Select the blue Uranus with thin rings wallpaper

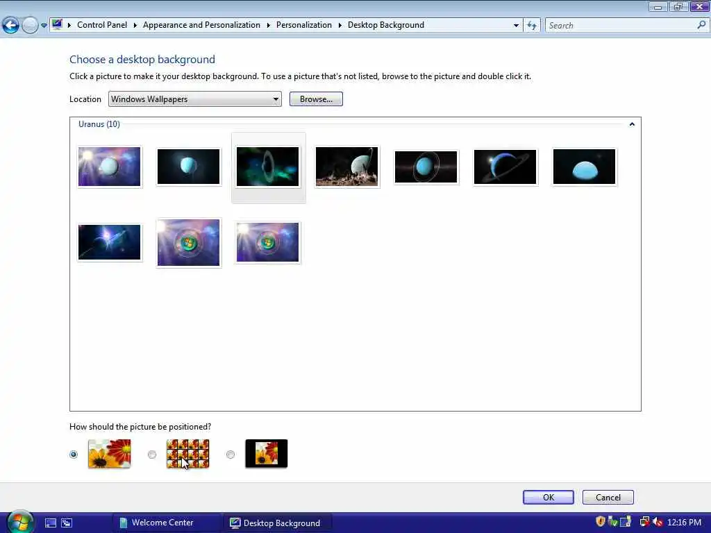click(x=426, y=167)
